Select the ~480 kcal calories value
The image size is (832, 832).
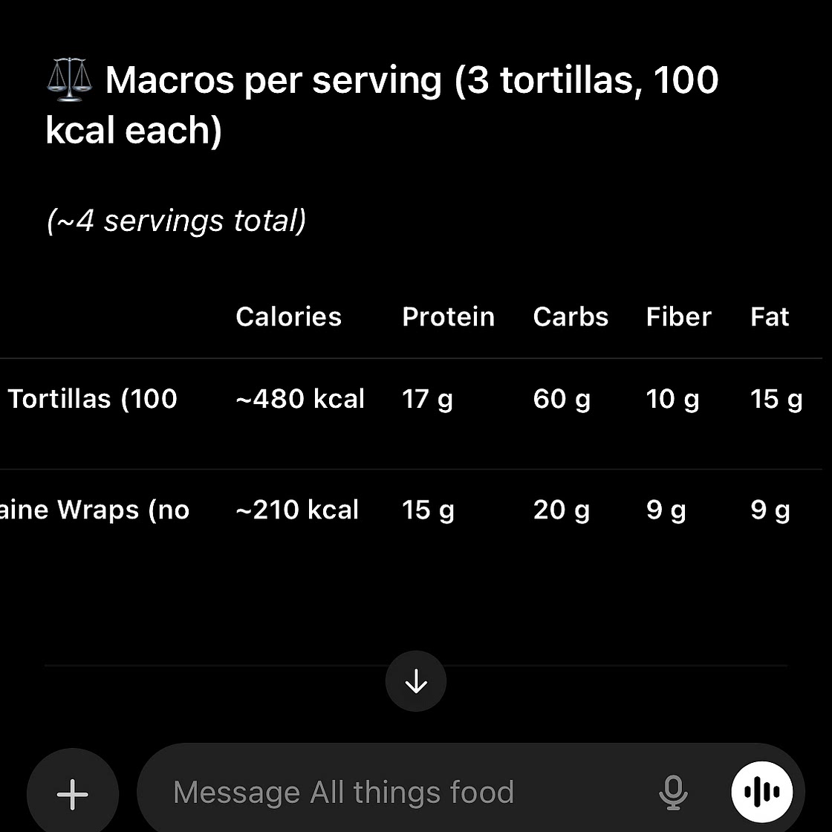point(300,399)
